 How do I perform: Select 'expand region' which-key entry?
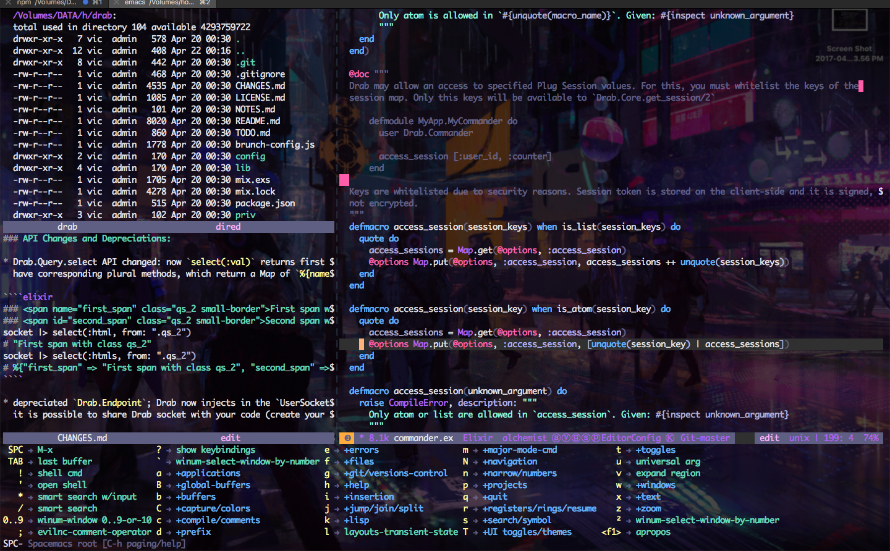pos(668,473)
